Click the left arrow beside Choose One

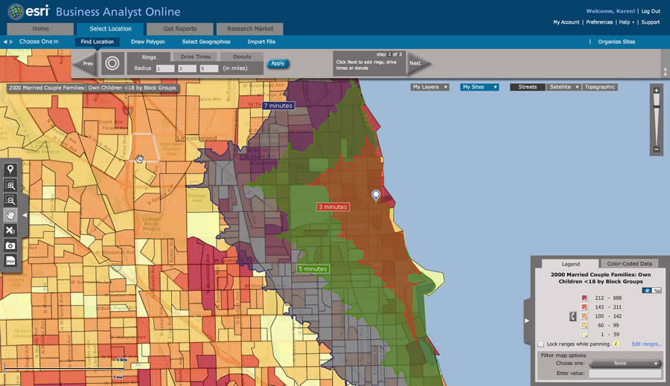[5, 42]
